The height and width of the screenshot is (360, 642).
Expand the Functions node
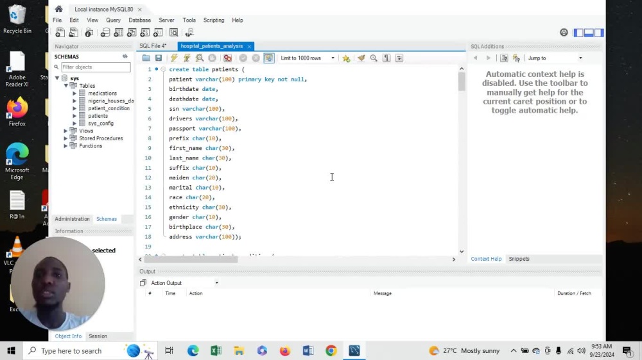[x=65, y=146]
